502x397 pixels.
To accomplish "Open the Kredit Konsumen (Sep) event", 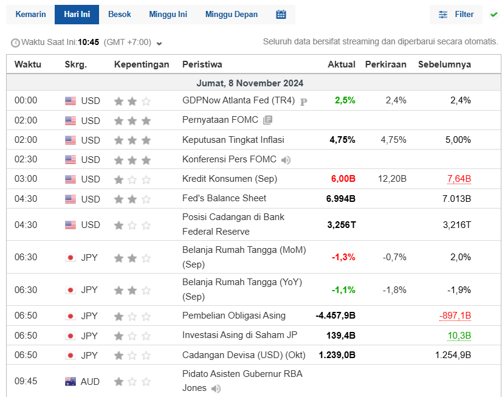I will (225, 179).
